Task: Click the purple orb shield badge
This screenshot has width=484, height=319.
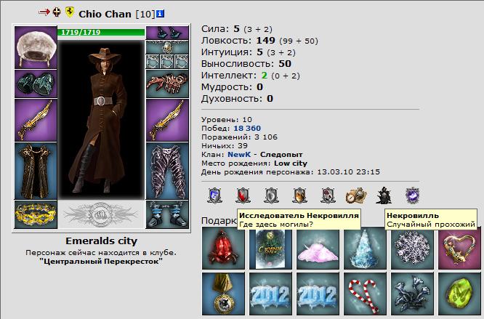Action: [412, 195]
